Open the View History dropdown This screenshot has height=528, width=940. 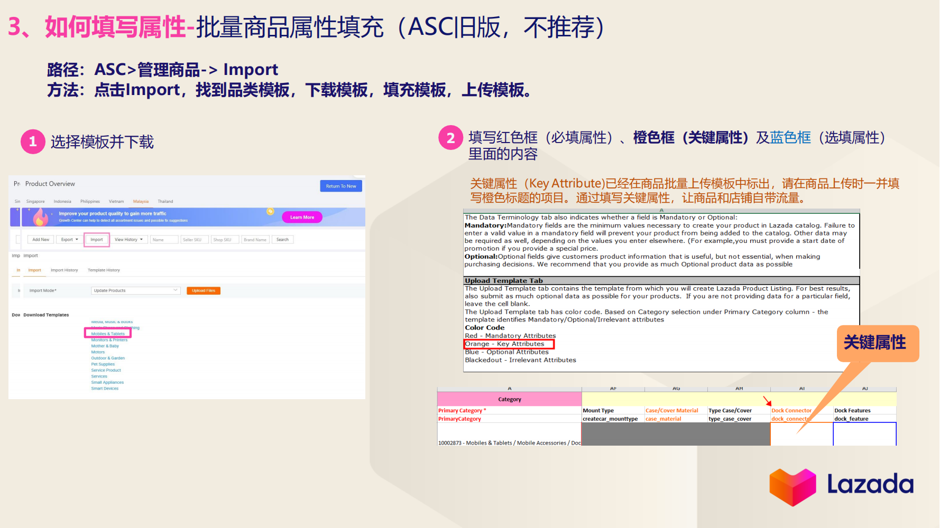point(128,239)
